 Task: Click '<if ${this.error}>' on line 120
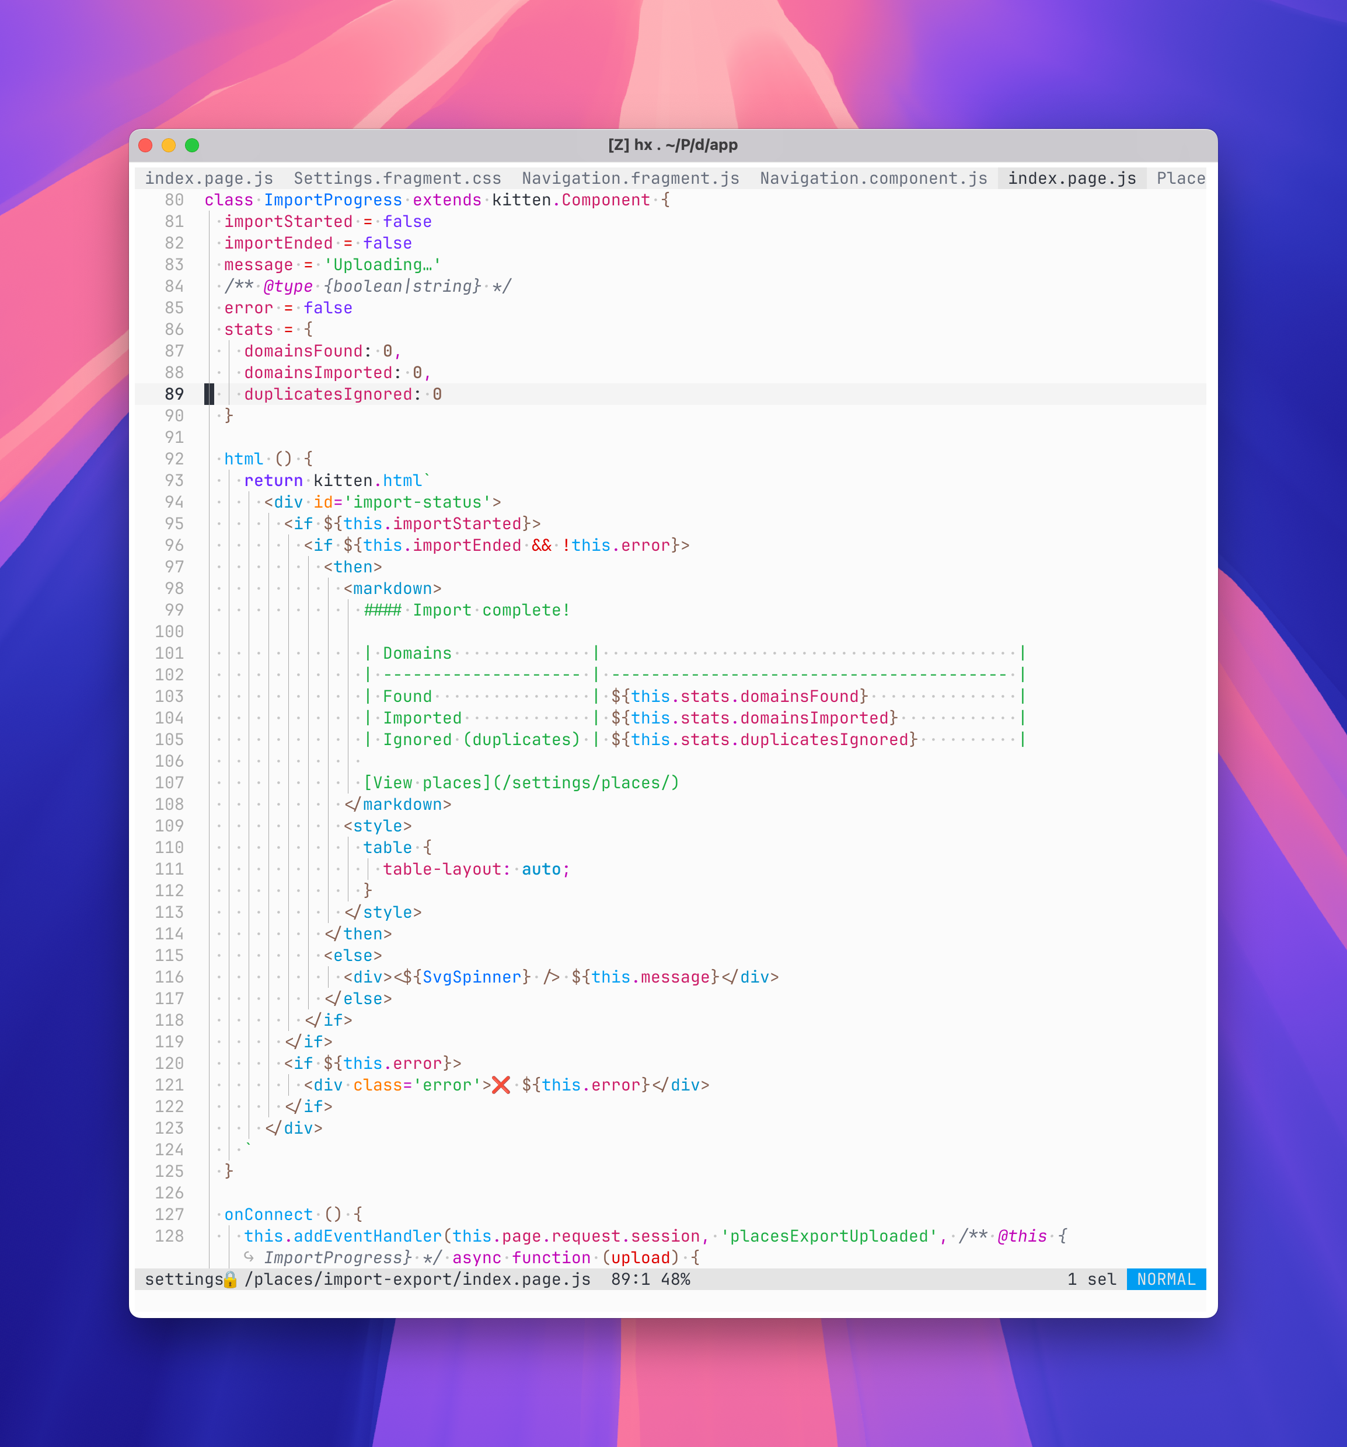click(373, 1064)
